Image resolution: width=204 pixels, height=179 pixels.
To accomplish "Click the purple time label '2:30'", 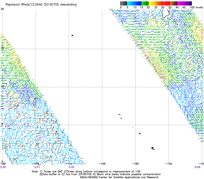I will [3, 167].
